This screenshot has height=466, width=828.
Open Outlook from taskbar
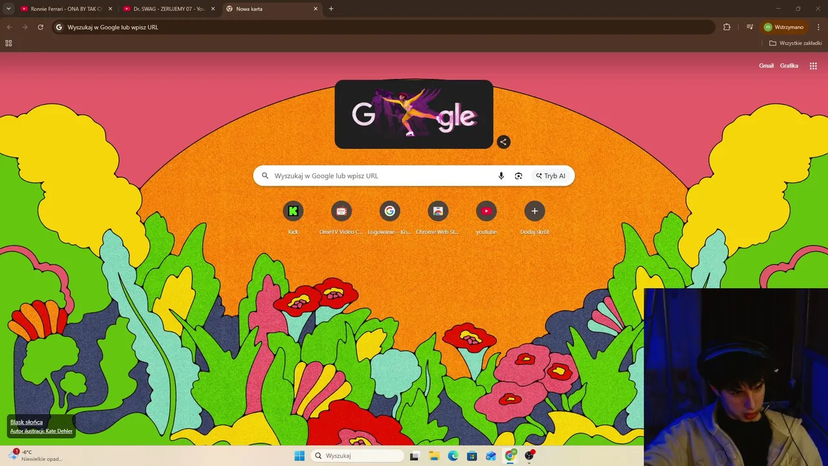(491, 456)
